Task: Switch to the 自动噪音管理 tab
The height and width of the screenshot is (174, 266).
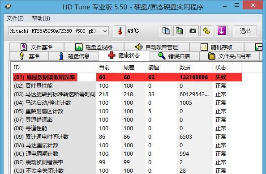Action: (x=157, y=47)
